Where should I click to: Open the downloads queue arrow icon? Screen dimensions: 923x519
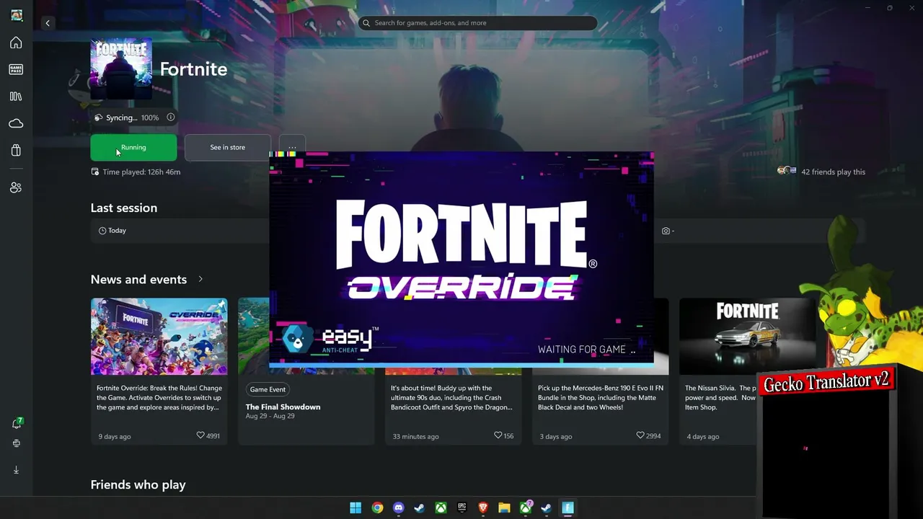pos(16,470)
